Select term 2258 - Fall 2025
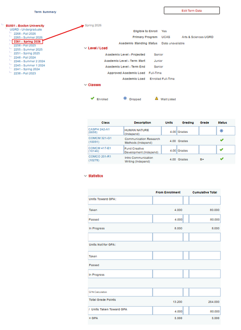This screenshot has height=330, width=241. [x=25, y=45]
